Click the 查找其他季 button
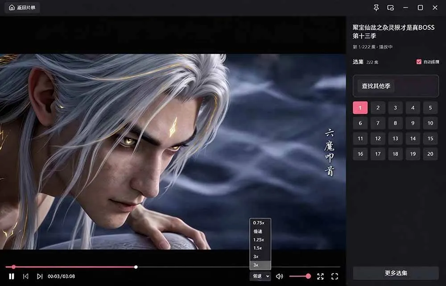 coord(376,86)
